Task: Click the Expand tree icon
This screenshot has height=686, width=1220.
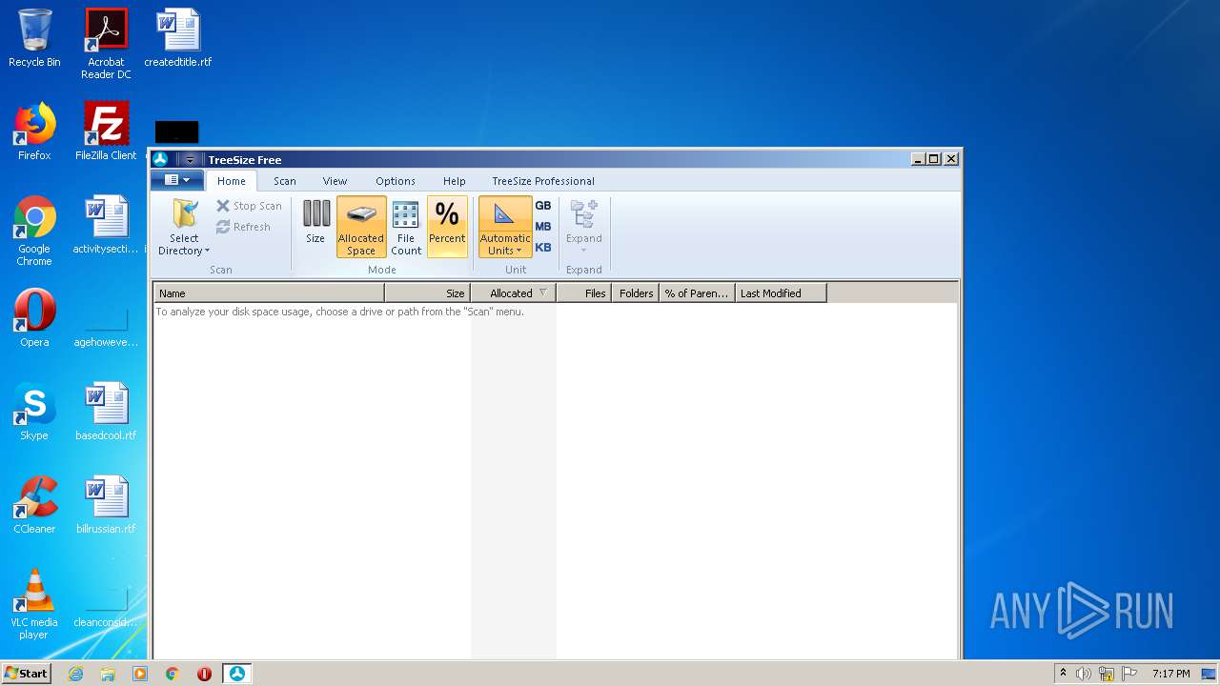Action: pos(584,226)
